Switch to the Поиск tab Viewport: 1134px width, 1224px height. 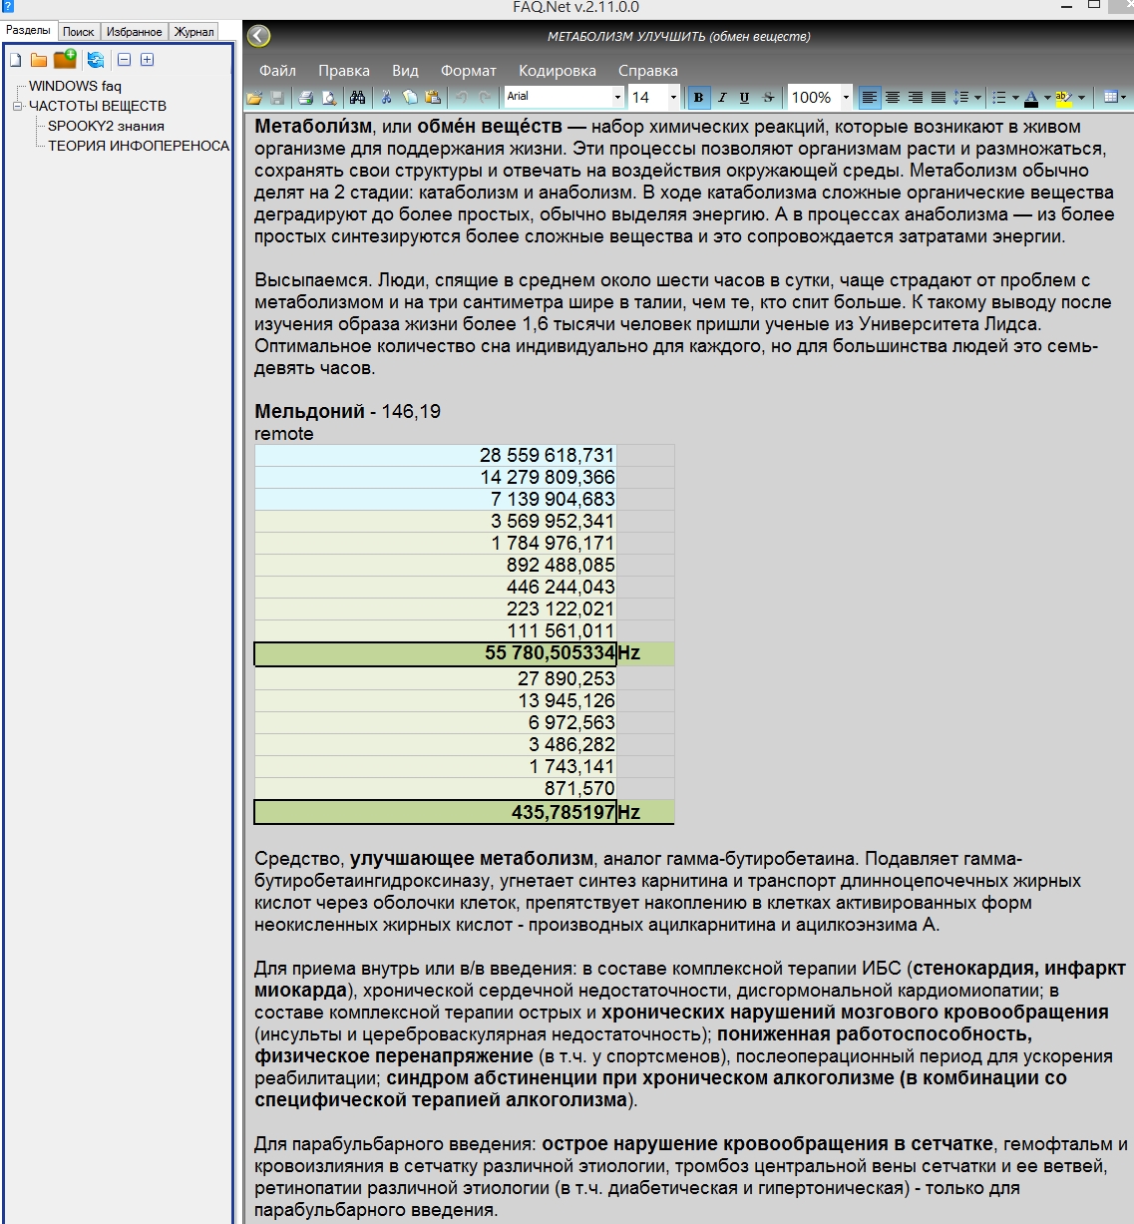point(79,32)
